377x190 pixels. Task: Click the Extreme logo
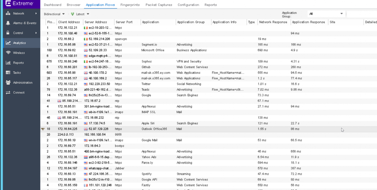[x=20, y=4]
